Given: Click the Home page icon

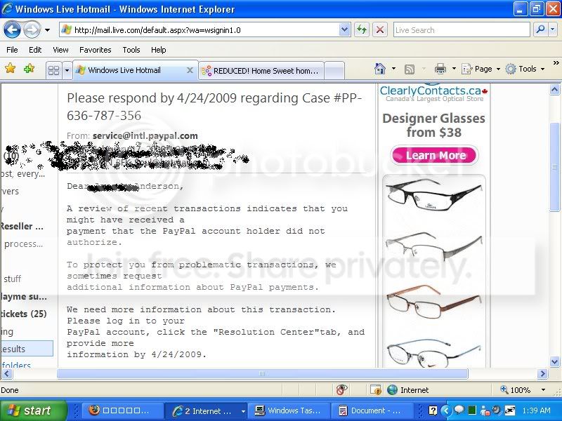Looking at the screenshot, I should [x=380, y=69].
